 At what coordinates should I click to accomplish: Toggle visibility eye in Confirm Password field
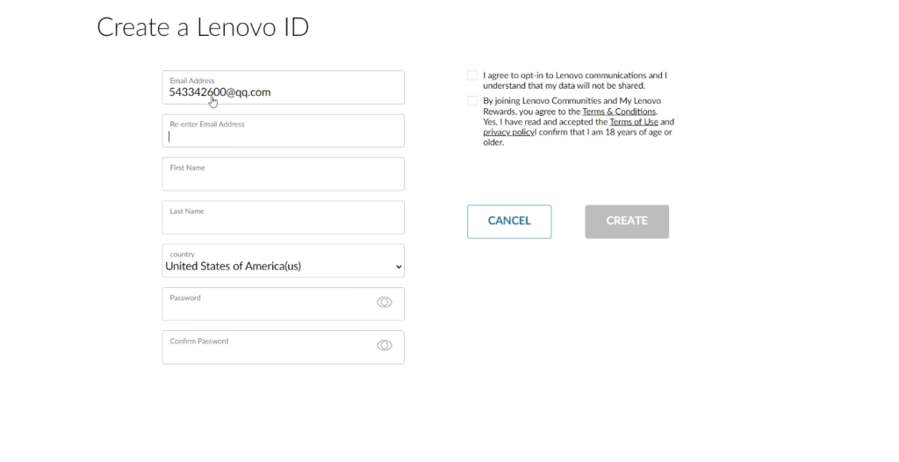pyautogui.click(x=385, y=345)
